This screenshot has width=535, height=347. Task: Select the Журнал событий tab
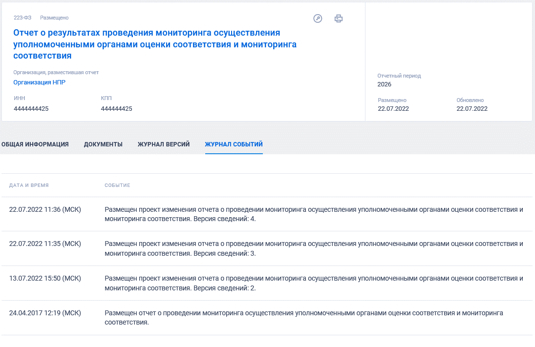tap(234, 144)
